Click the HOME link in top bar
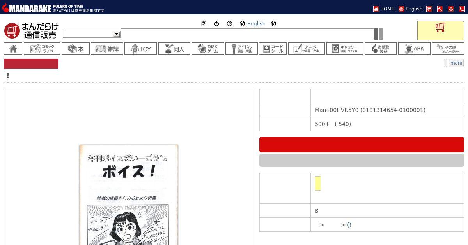 pos(384,9)
